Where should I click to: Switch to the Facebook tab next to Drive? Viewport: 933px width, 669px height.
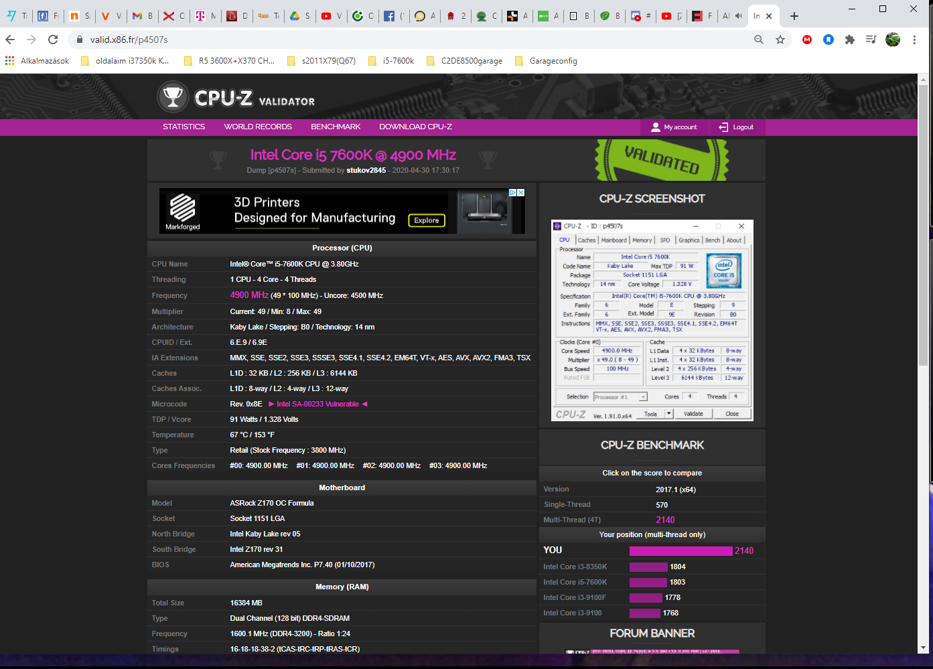pyautogui.click(x=394, y=16)
